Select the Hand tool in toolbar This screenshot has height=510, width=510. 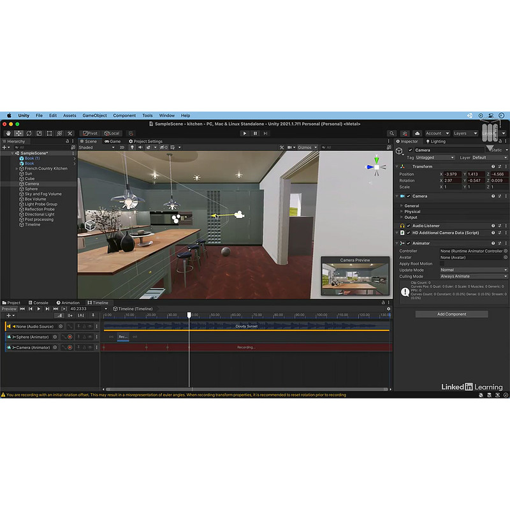(8, 133)
